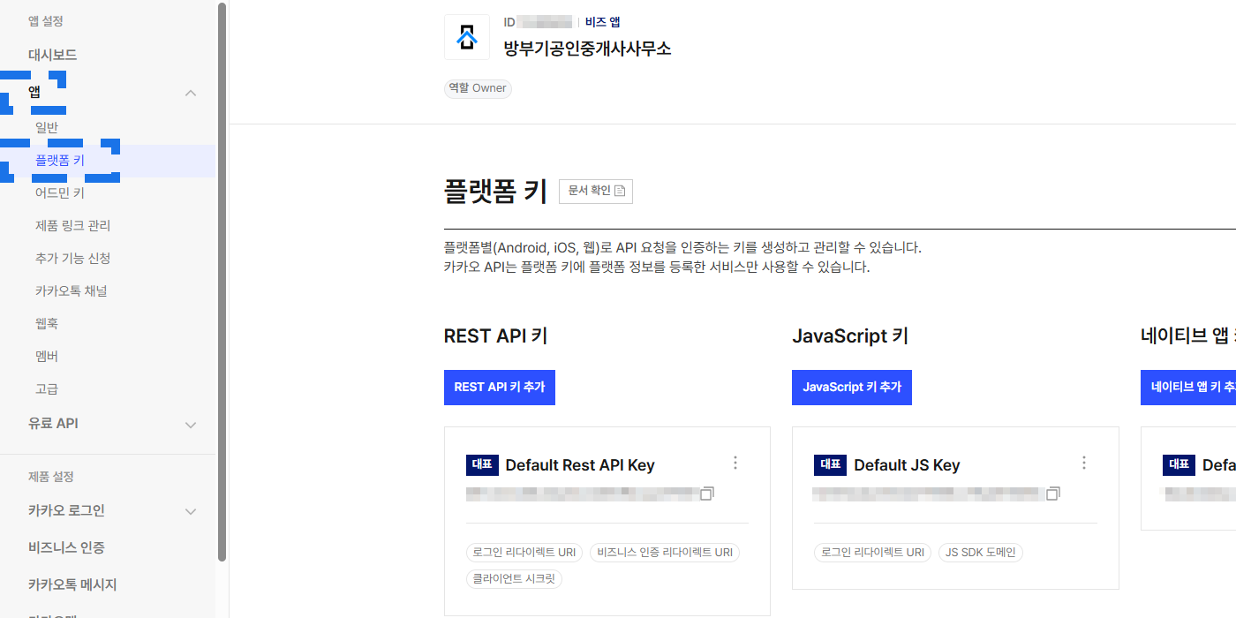Expand the 카카오 로그인 sidebar section
Image resolution: width=1236 pixels, height=618 pixels.
coord(190,512)
